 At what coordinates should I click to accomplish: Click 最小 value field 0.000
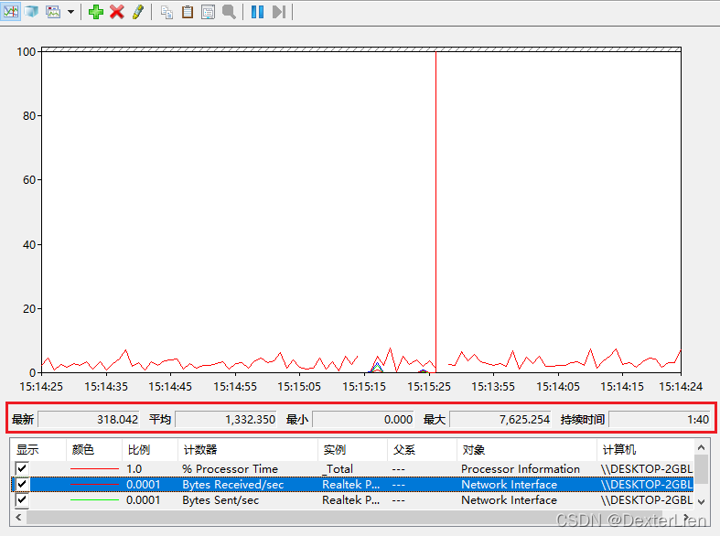(x=363, y=420)
